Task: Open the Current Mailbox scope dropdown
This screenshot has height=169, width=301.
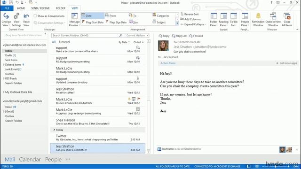Action: (137, 36)
